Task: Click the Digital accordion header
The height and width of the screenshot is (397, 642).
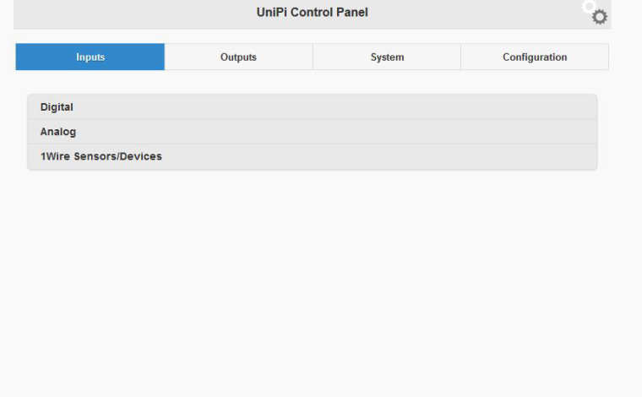Action: (x=312, y=107)
